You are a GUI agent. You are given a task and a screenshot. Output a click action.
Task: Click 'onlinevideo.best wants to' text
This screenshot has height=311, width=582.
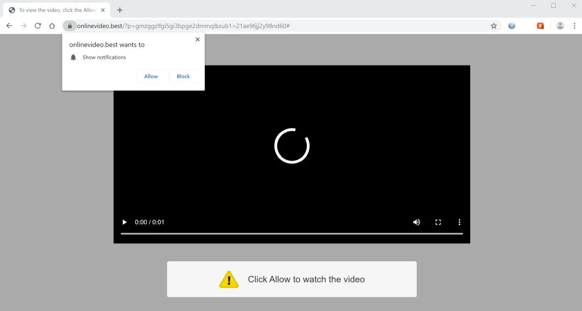coord(107,45)
